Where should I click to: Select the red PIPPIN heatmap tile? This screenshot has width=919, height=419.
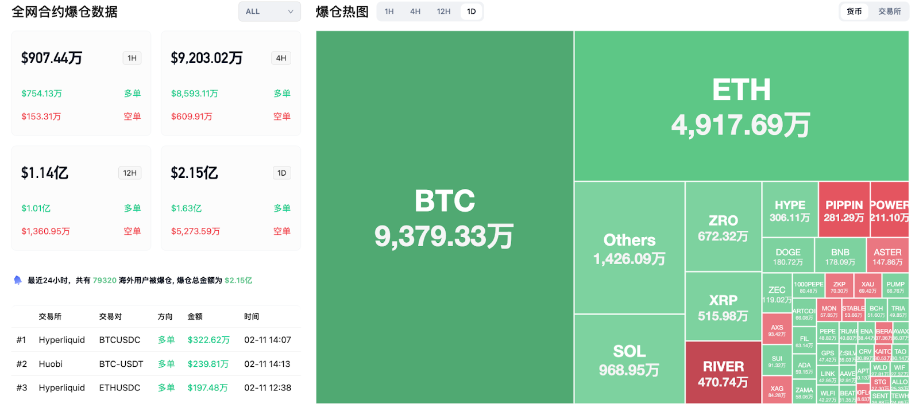[844, 210]
